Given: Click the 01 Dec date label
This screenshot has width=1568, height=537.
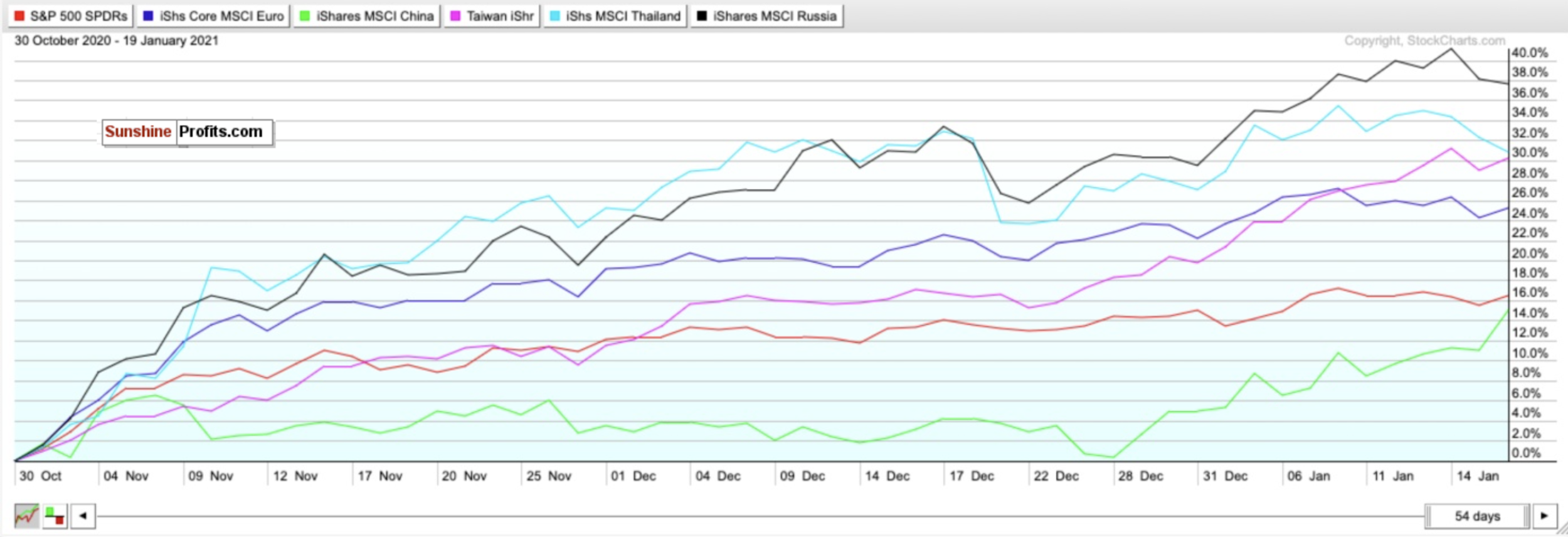Looking at the screenshot, I should click(x=633, y=476).
